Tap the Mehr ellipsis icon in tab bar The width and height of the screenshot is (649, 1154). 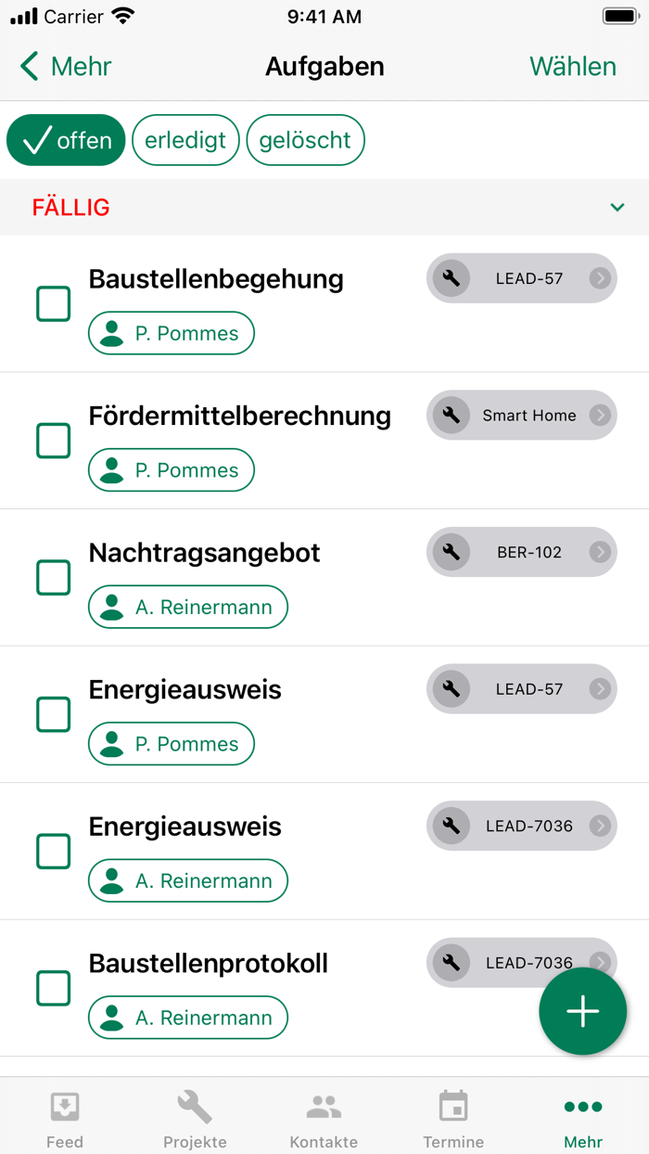click(583, 1107)
